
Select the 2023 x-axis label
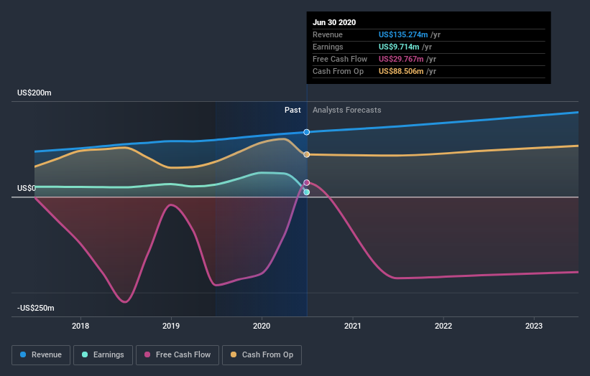534,326
